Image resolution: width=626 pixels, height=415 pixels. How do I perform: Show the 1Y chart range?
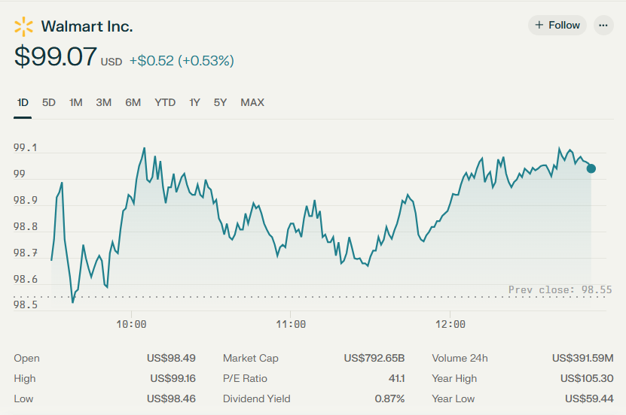pos(194,103)
